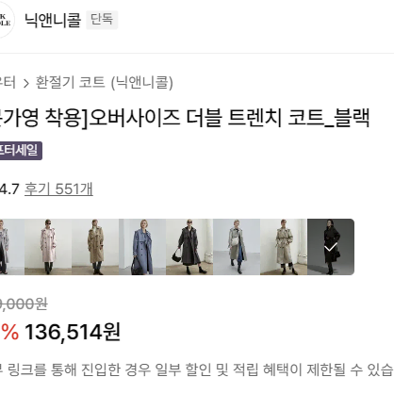Click the breadcrumb chevron arrow
Screen dimensions: 394x394
(x=26, y=83)
